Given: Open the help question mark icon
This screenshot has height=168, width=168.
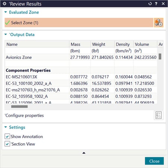Looking at the screenshot, I should [x=156, y=4].
